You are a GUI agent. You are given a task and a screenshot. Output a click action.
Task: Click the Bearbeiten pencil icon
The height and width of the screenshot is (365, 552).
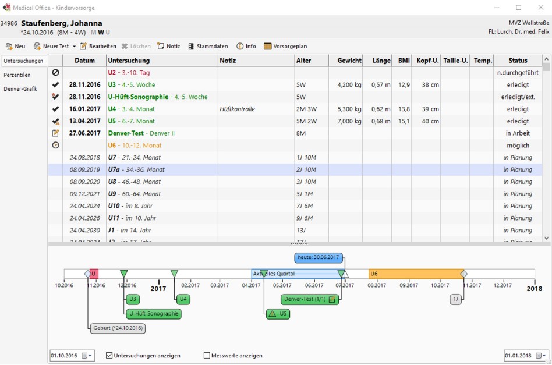click(x=83, y=46)
